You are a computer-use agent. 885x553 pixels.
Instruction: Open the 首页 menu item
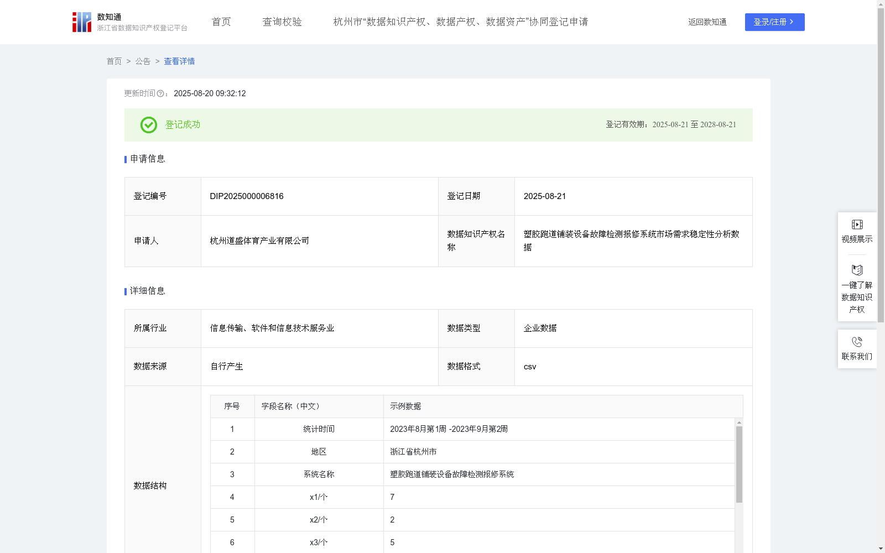tap(221, 22)
